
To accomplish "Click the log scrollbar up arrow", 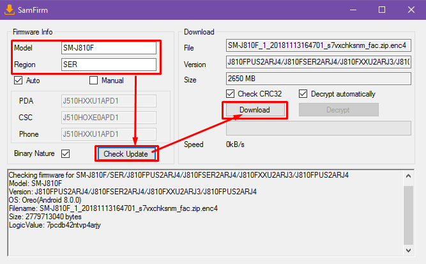I will coord(408,176).
